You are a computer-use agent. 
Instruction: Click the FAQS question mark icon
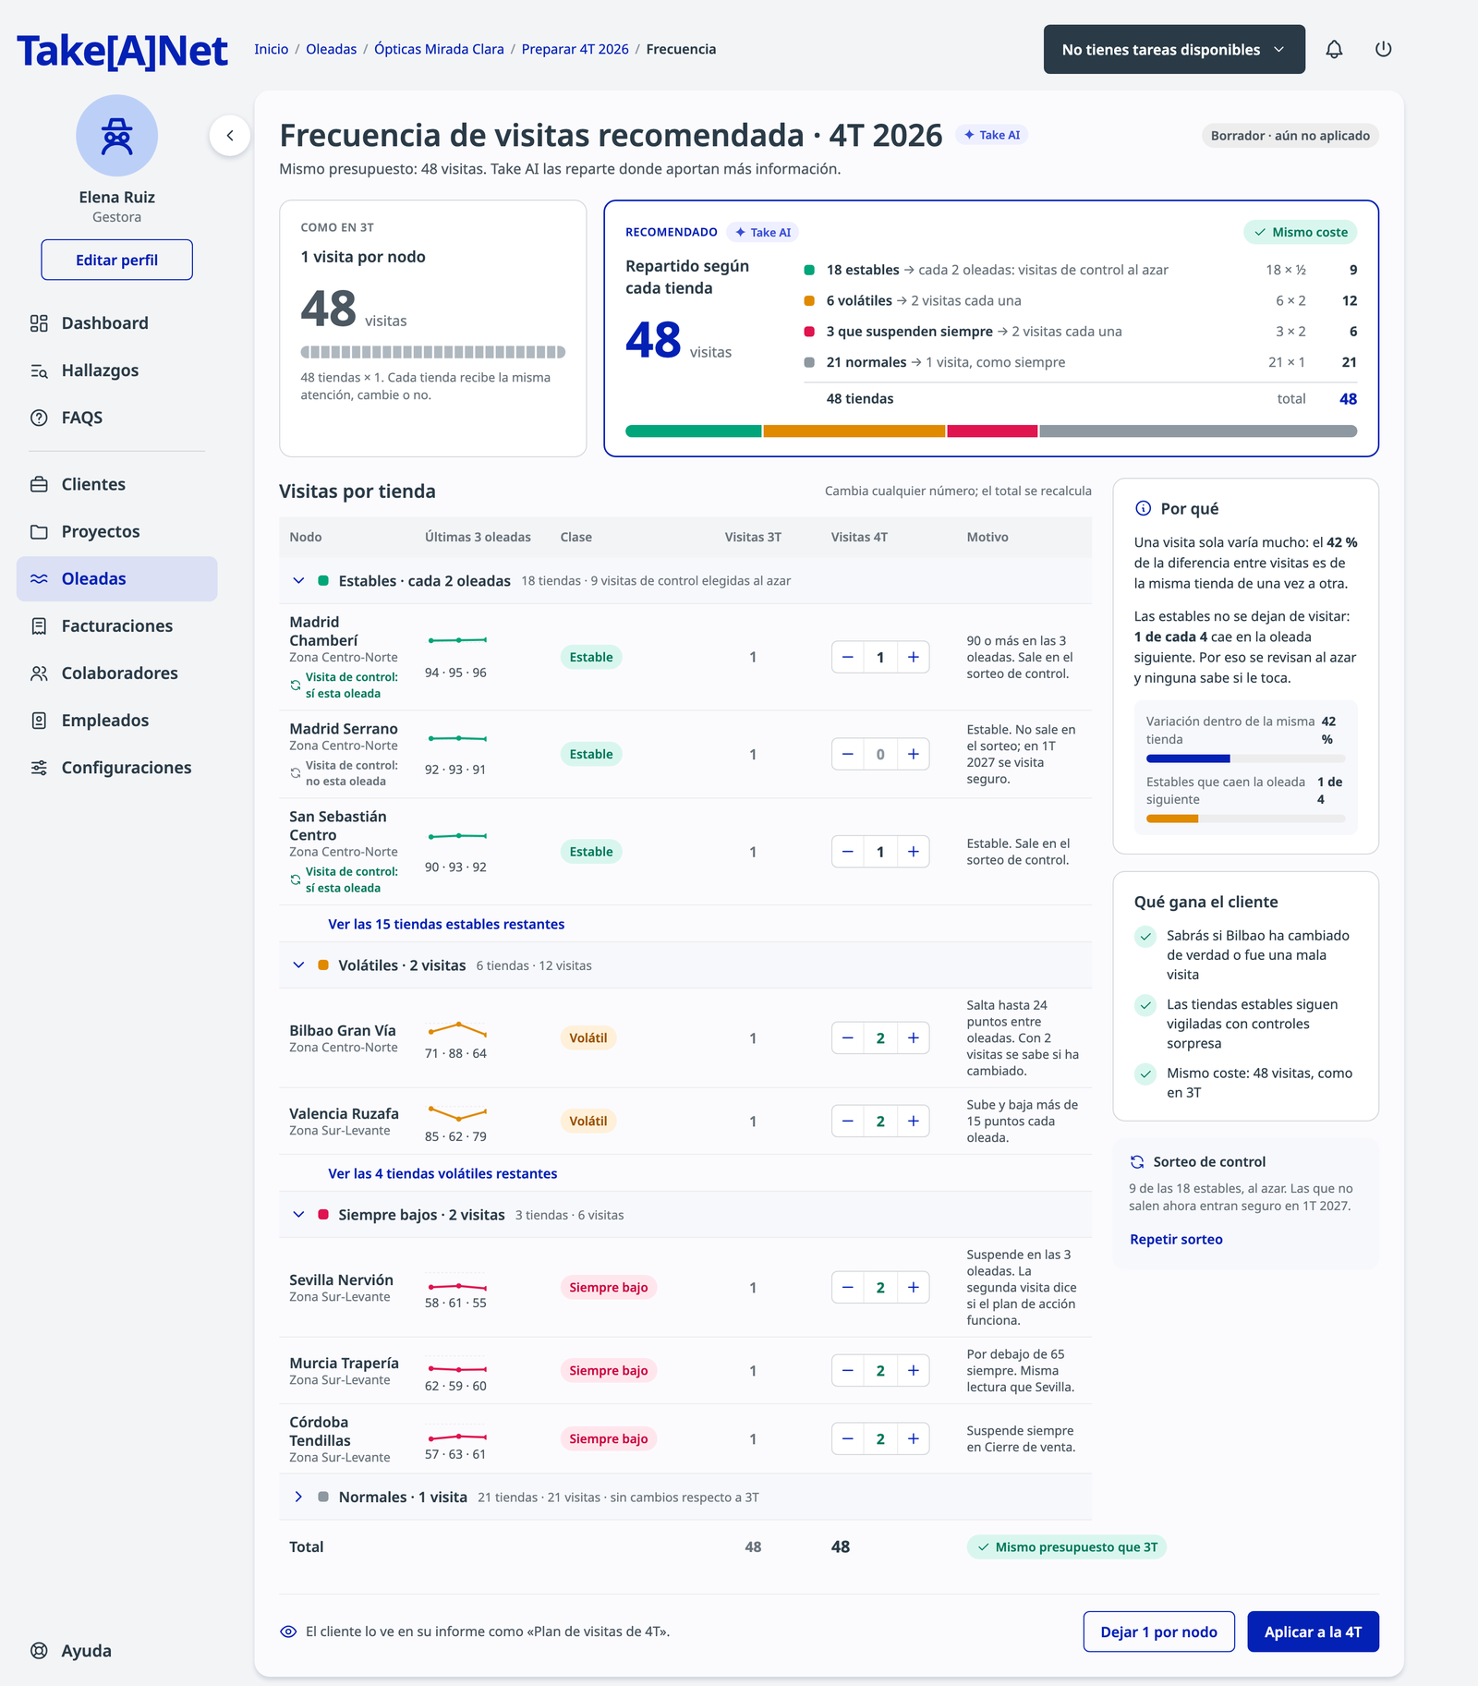39,418
